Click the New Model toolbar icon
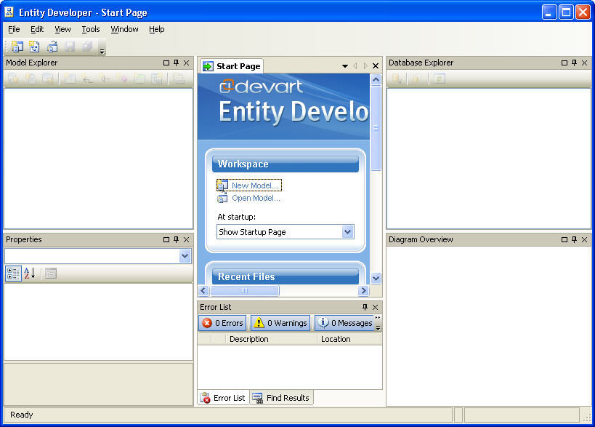Viewport: 595px width, 427px height. pos(17,47)
